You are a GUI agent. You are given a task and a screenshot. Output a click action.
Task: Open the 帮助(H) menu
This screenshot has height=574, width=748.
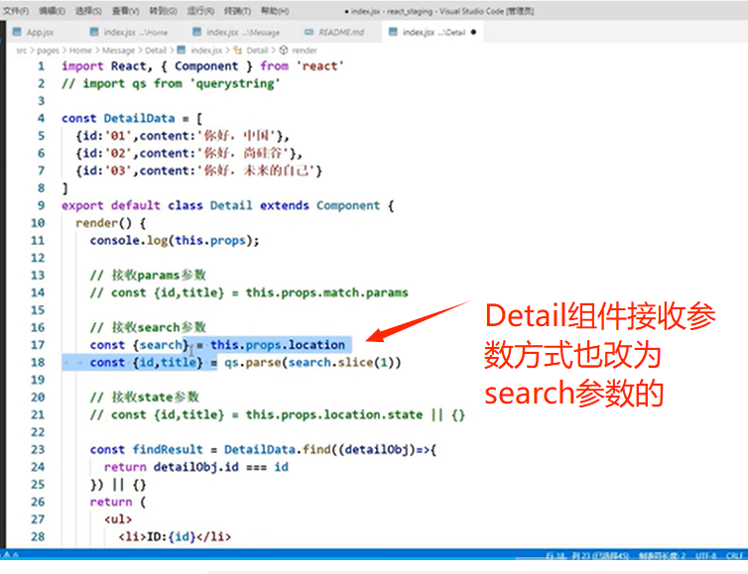coord(275,11)
